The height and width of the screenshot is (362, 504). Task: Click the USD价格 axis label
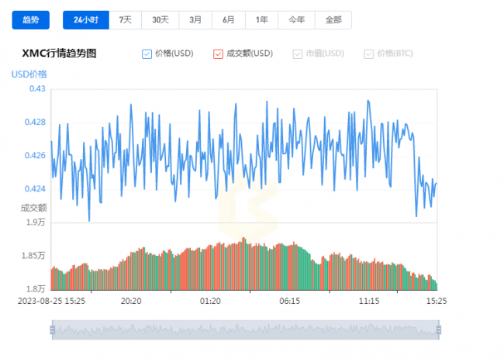[x=29, y=74]
